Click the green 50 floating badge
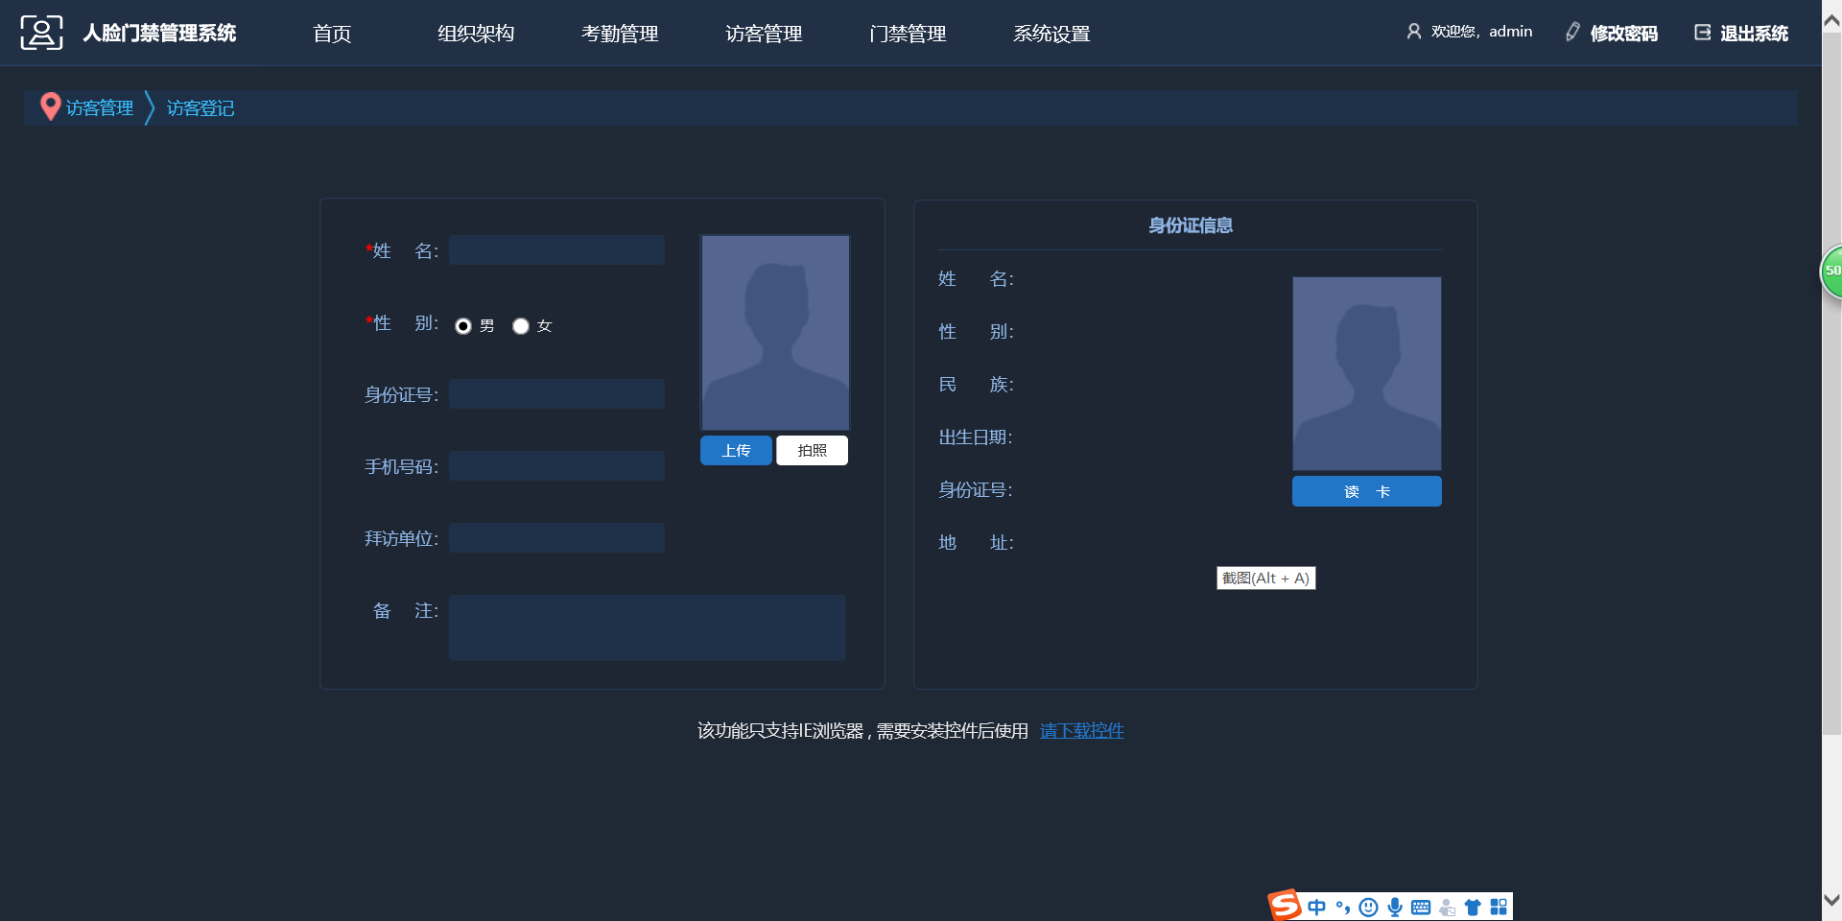The width and height of the screenshot is (1842, 921). tap(1831, 272)
